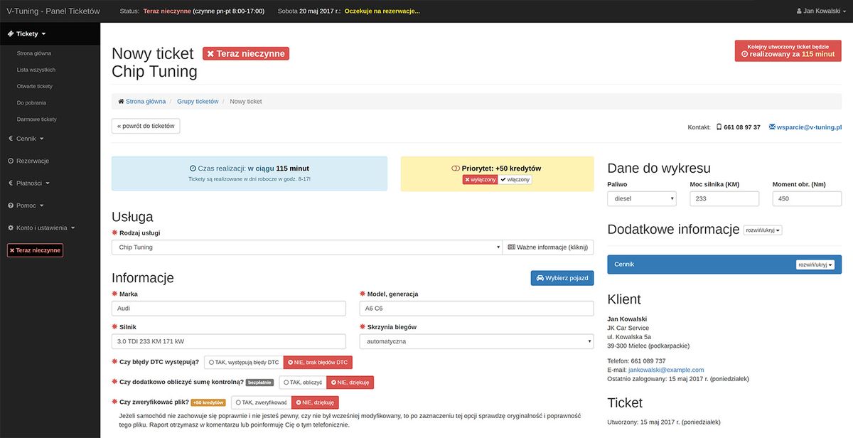Screen dimensions: 853x438
Task: Click the home icon in the breadcrumb
Action: pos(122,102)
